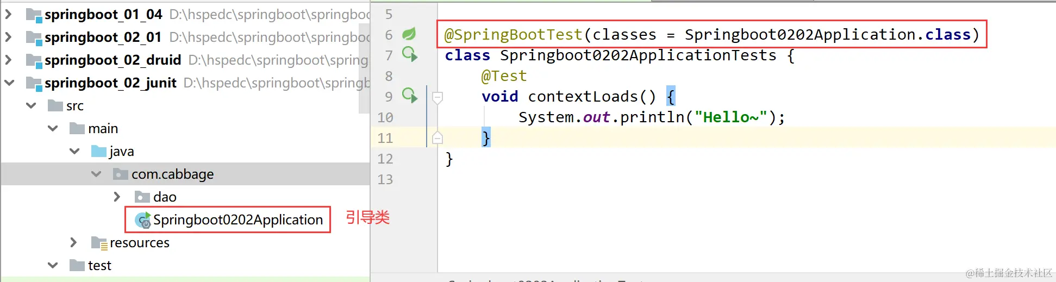Select the java folder label
The image size is (1056, 282).
tap(122, 152)
